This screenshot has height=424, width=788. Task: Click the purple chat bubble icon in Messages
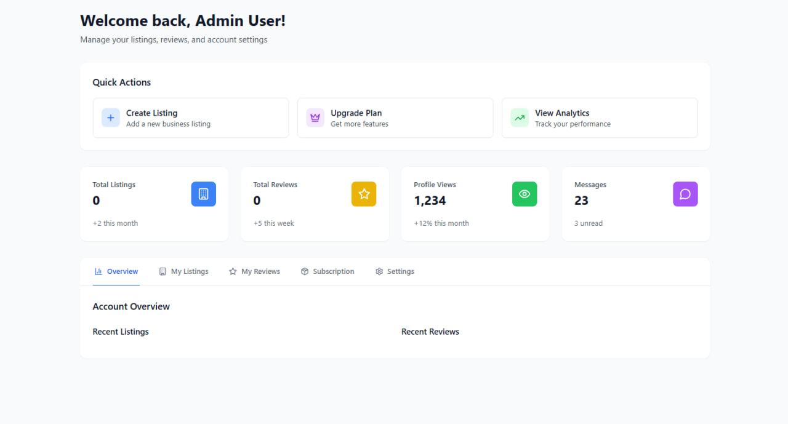(x=685, y=194)
